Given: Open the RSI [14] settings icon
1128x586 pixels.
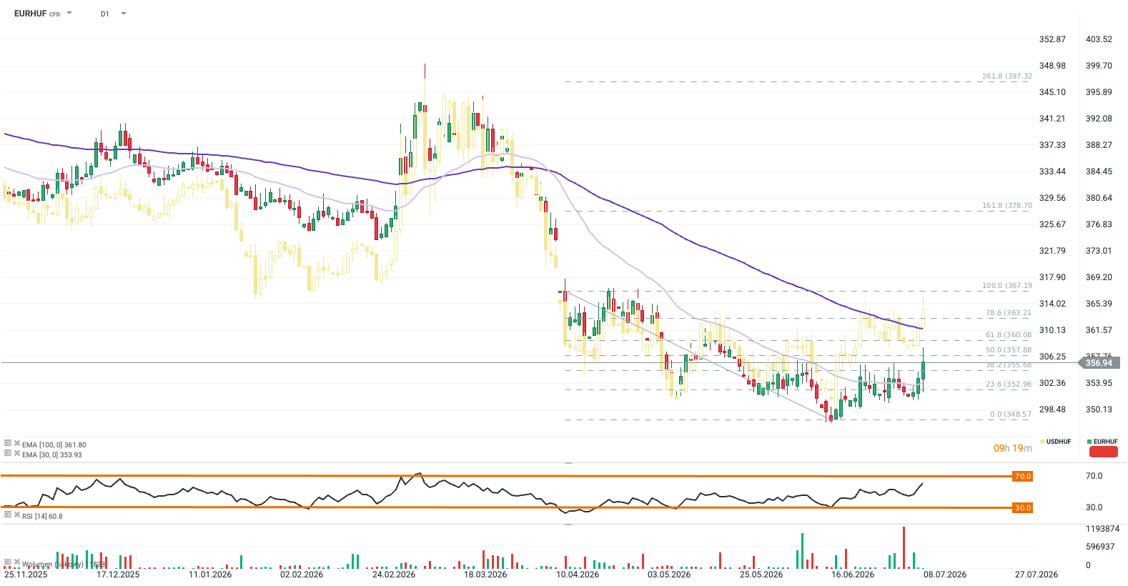Looking at the screenshot, I should click(x=8, y=515).
